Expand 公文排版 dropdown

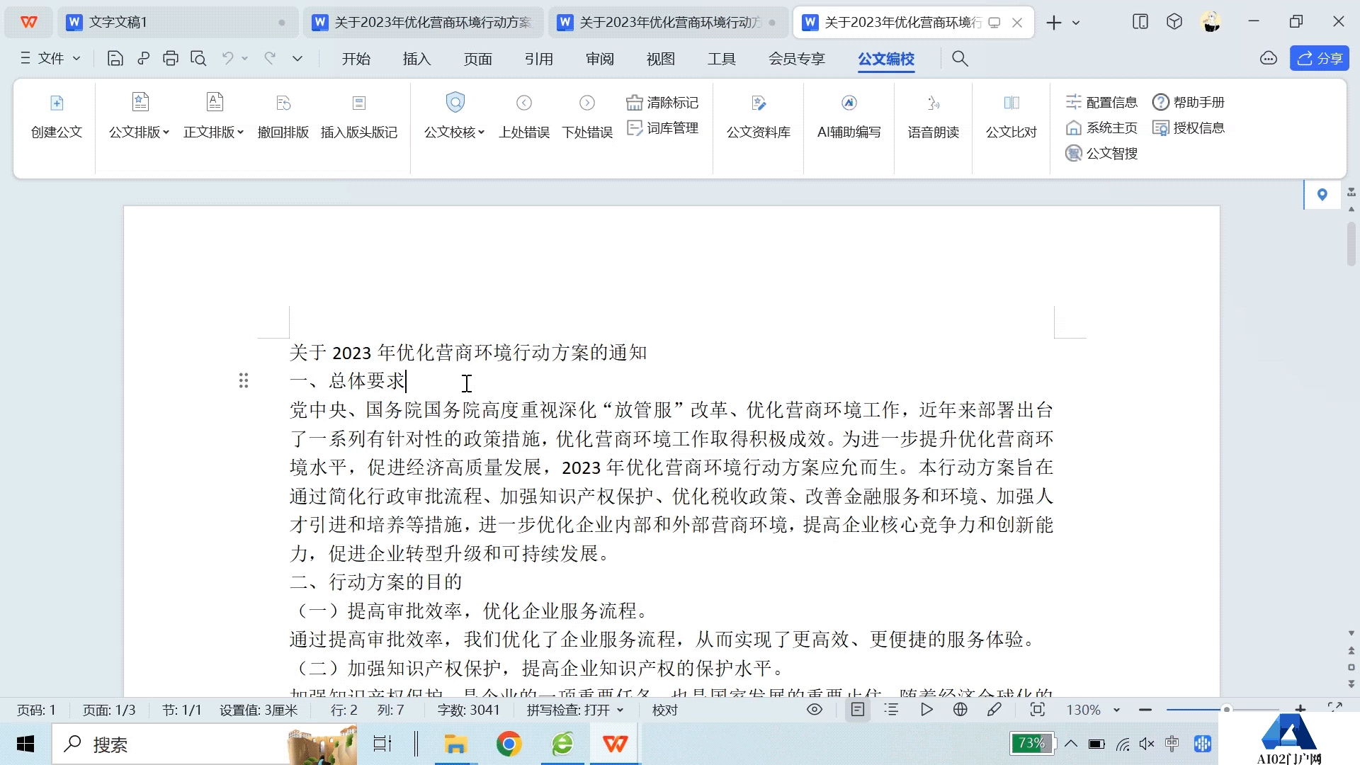[x=166, y=132]
